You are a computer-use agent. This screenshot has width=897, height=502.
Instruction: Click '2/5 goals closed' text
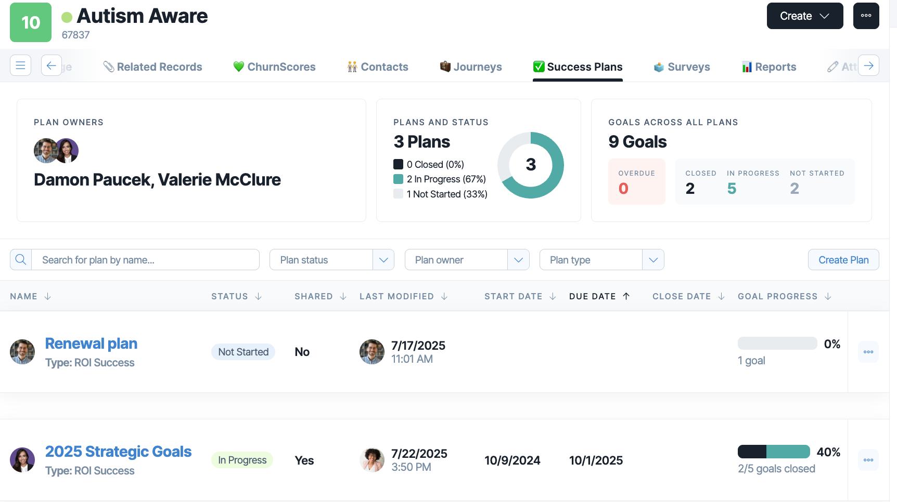pos(776,469)
